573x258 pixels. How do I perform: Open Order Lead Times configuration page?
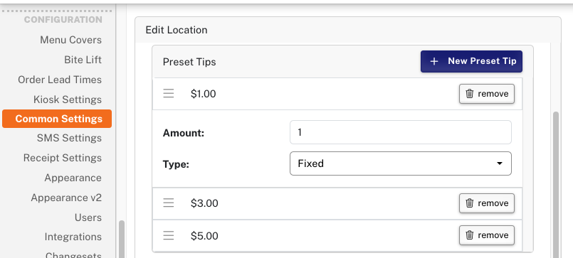pos(60,80)
